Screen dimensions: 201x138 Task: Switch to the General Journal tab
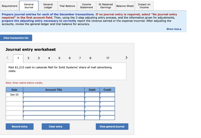29,6
